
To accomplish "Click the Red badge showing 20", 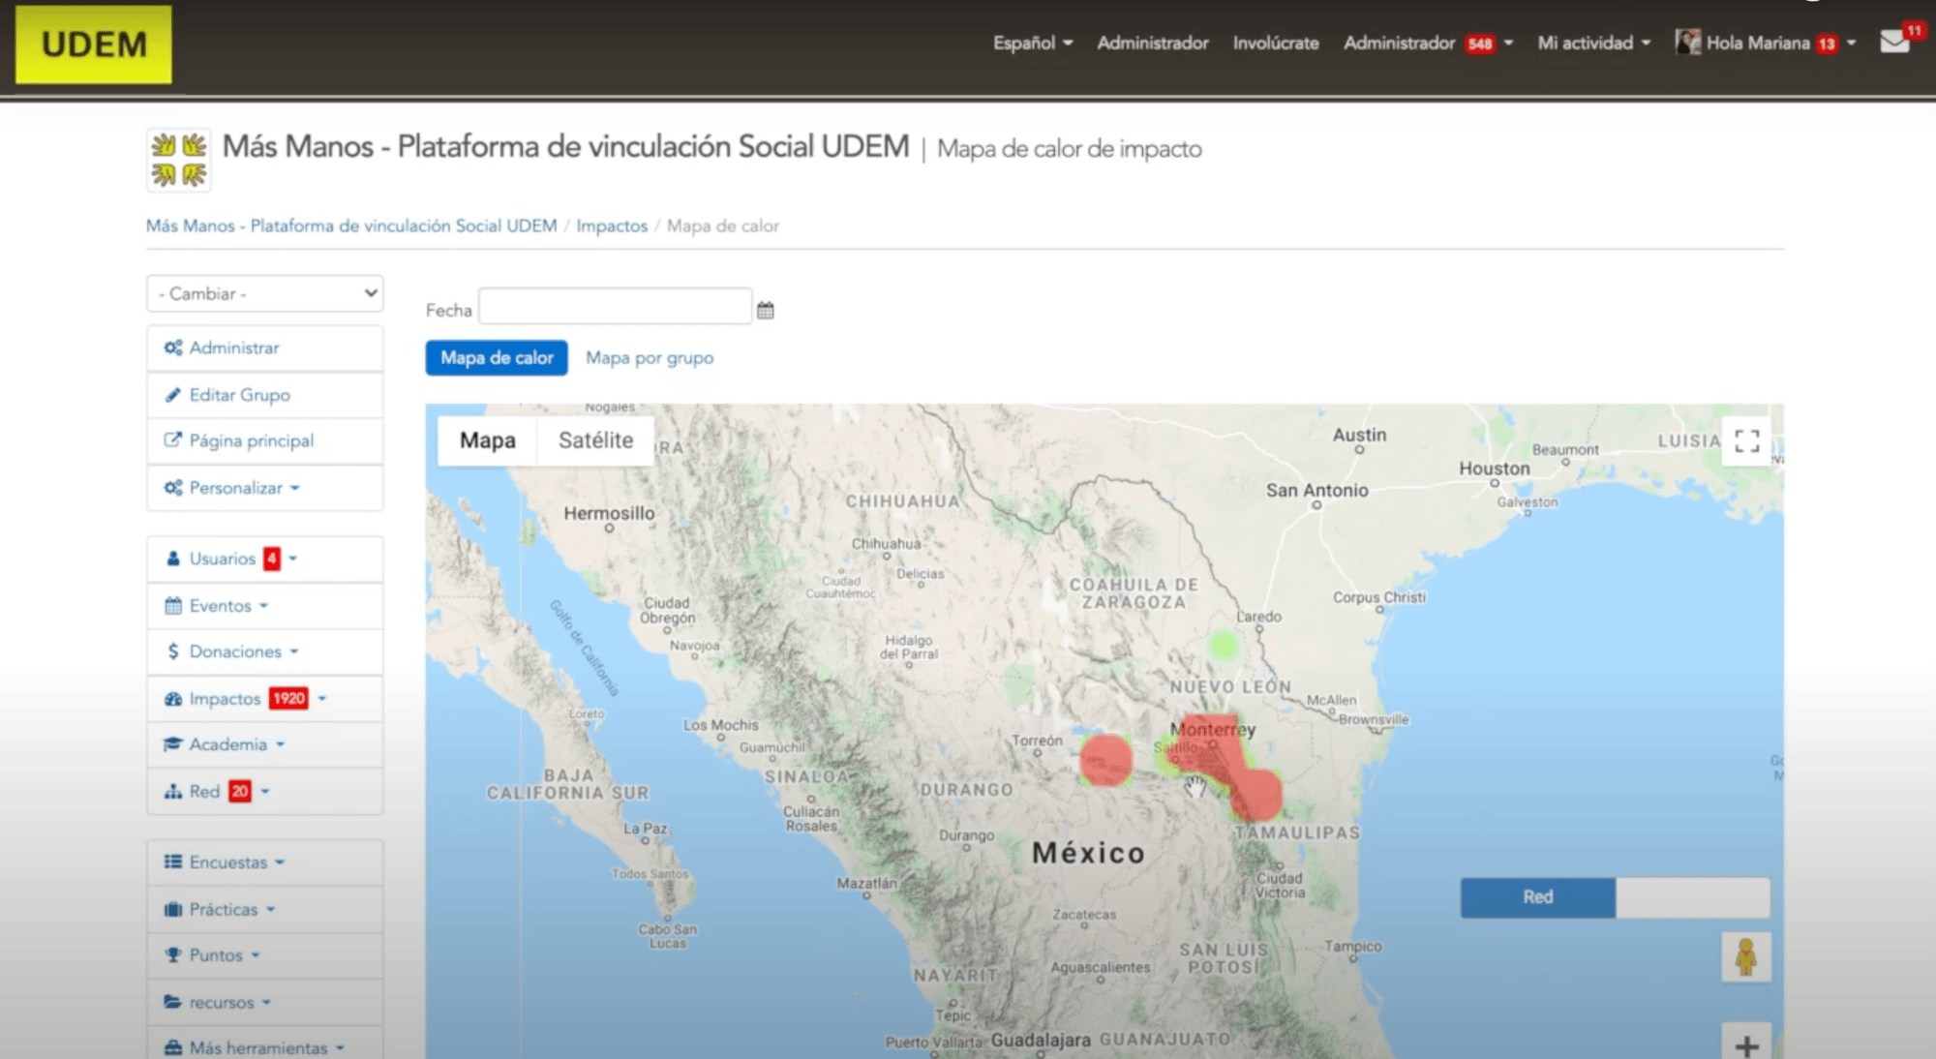I will 240,792.
